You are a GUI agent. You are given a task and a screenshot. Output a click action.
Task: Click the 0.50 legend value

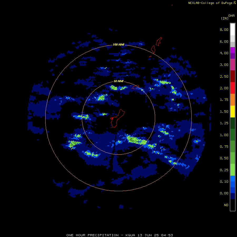pyautogui.click(x=224, y=158)
